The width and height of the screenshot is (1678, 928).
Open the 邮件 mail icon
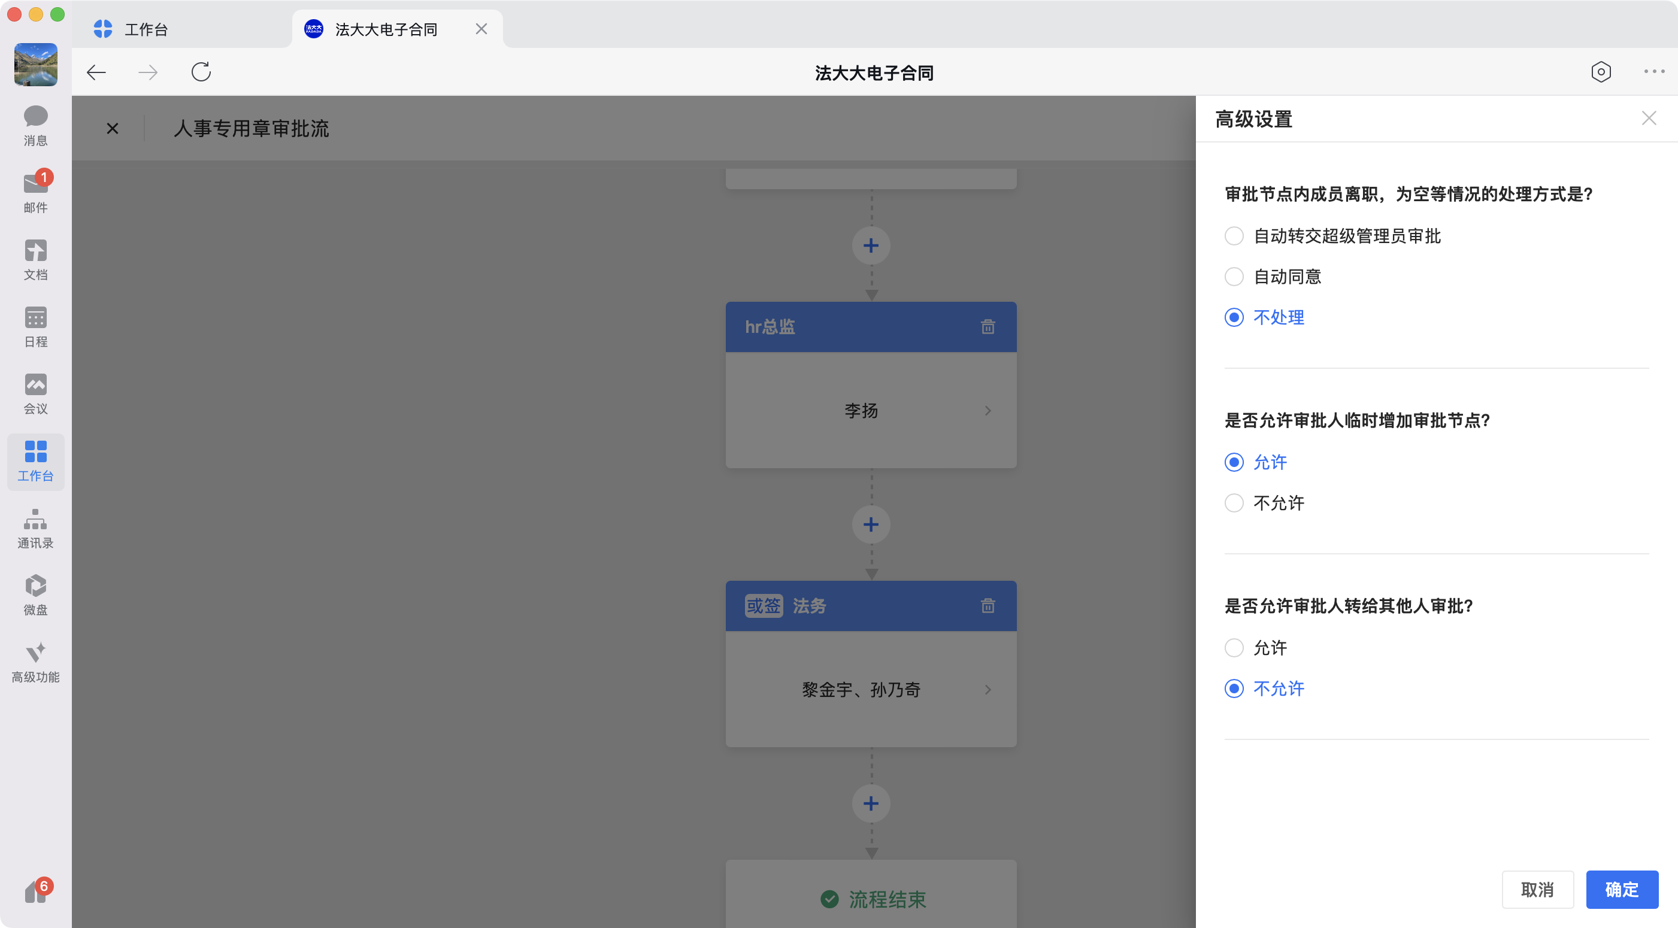point(35,193)
